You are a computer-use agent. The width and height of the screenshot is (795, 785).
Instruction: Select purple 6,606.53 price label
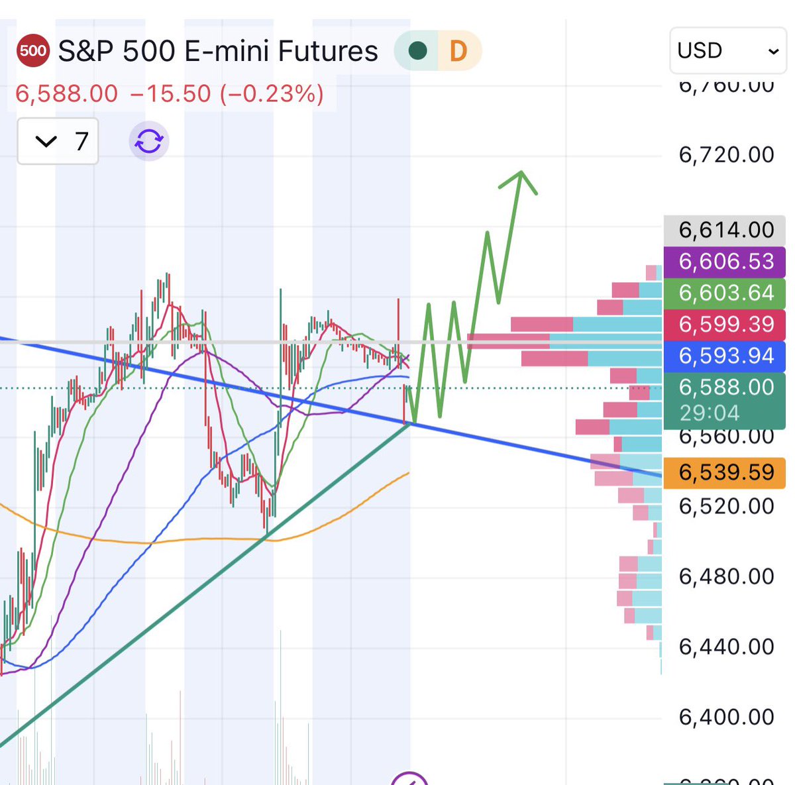pyautogui.click(x=724, y=262)
